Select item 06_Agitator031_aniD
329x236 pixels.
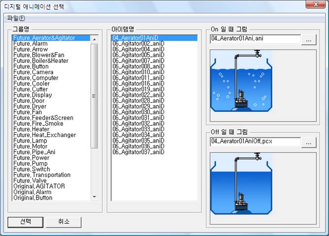[x=154, y=118]
